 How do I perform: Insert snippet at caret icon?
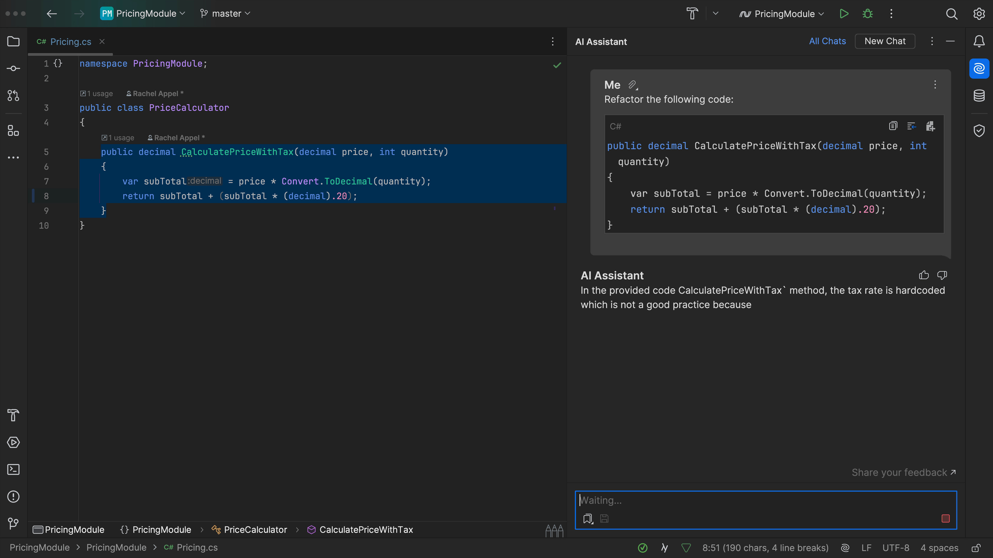coord(911,126)
